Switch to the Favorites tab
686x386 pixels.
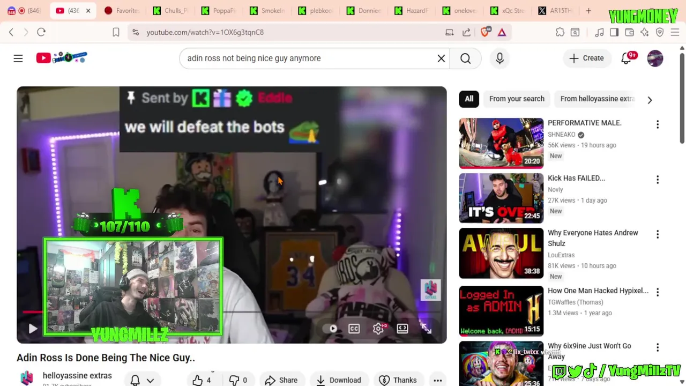[122, 11]
